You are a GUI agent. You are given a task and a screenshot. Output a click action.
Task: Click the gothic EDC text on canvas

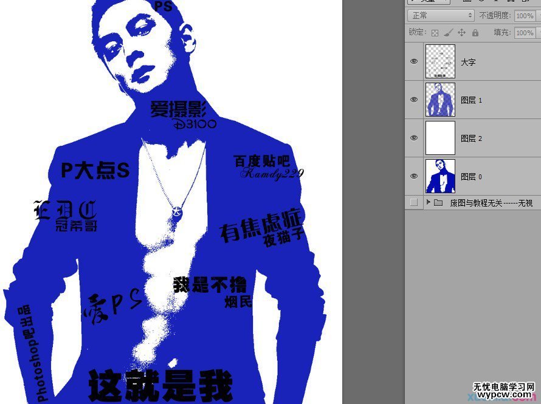(x=65, y=210)
